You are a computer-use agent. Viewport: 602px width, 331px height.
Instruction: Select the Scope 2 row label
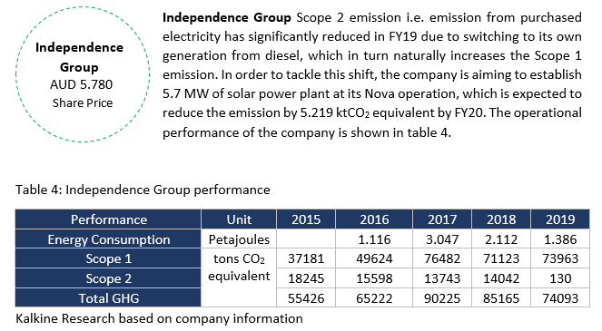(108, 278)
